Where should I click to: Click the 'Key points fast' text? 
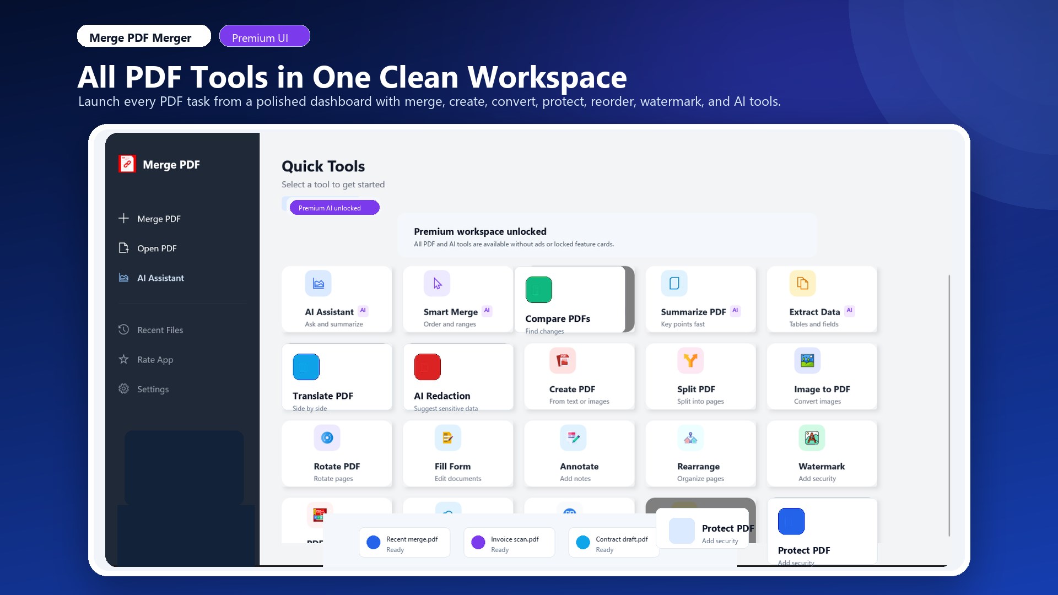(683, 324)
